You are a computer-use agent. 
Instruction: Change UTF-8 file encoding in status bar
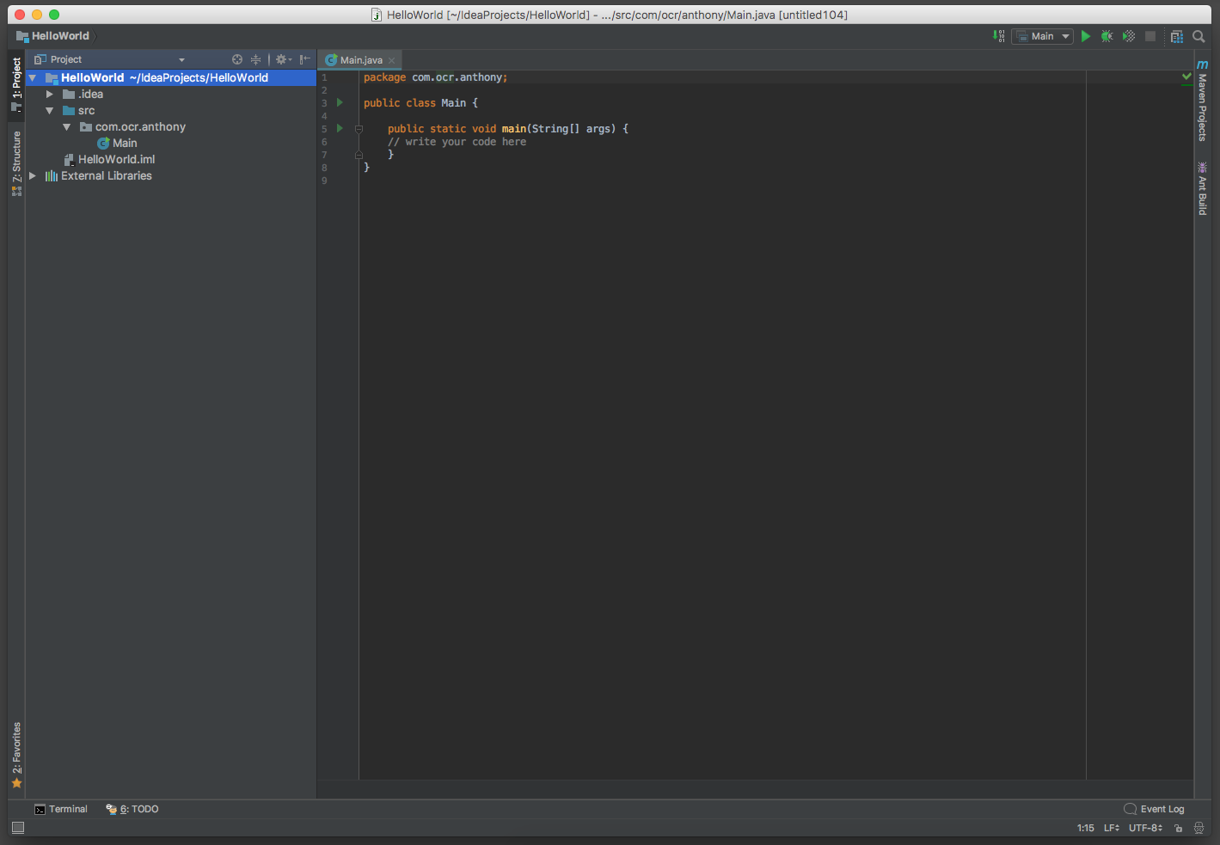(1145, 828)
